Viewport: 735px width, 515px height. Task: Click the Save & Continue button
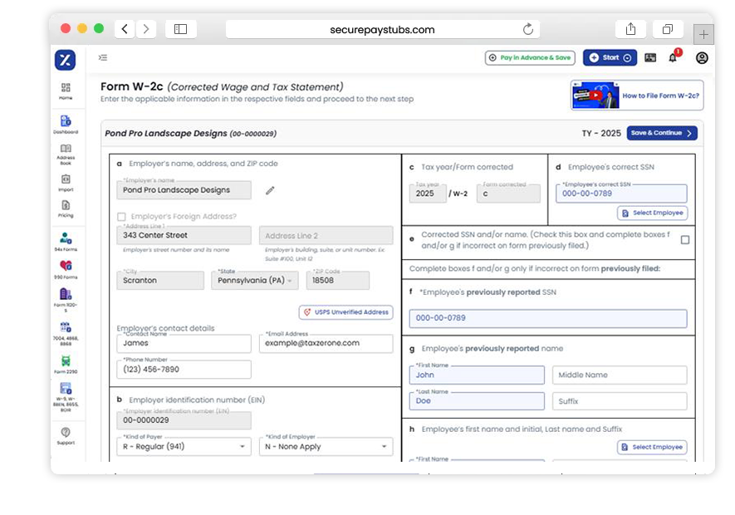662,133
